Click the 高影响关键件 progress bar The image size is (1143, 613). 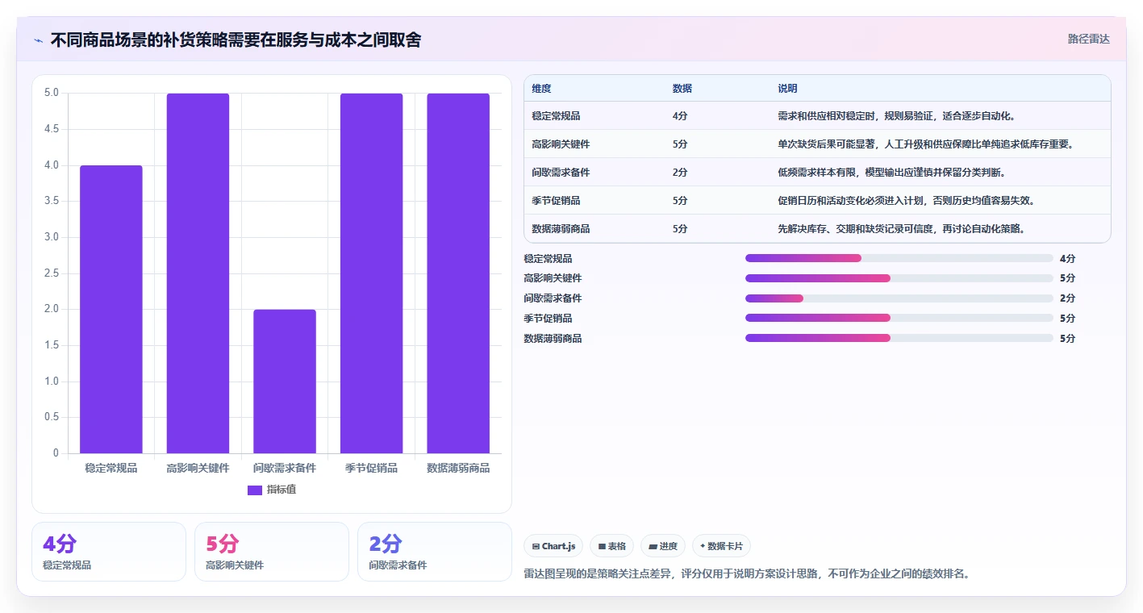point(899,278)
